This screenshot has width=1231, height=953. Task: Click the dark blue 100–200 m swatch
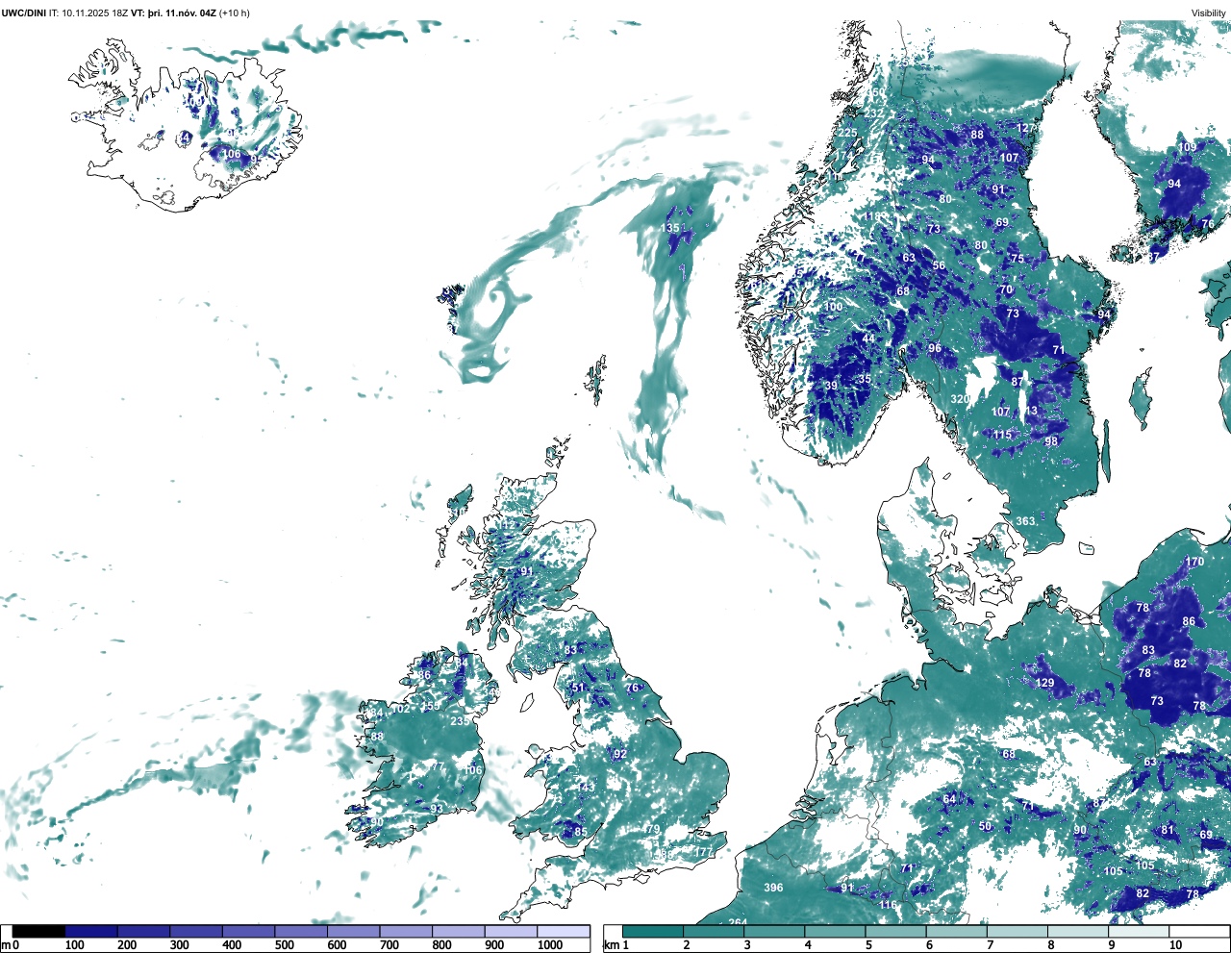tap(91, 931)
